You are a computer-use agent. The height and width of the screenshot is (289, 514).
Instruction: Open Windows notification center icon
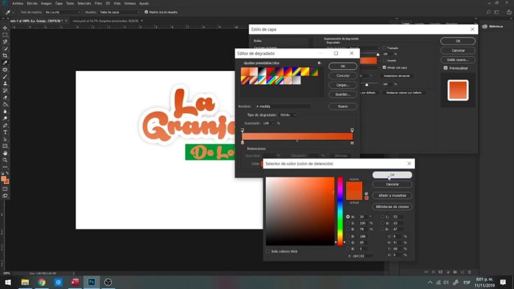503,282
